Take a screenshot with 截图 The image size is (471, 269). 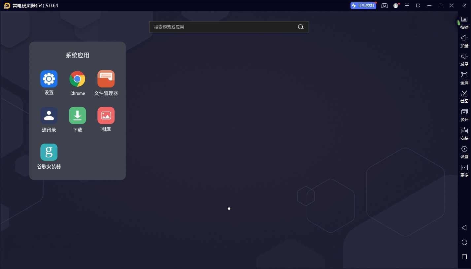pos(464,96)
